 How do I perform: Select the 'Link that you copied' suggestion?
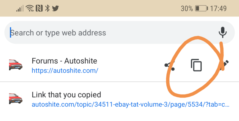coord(66,95)
